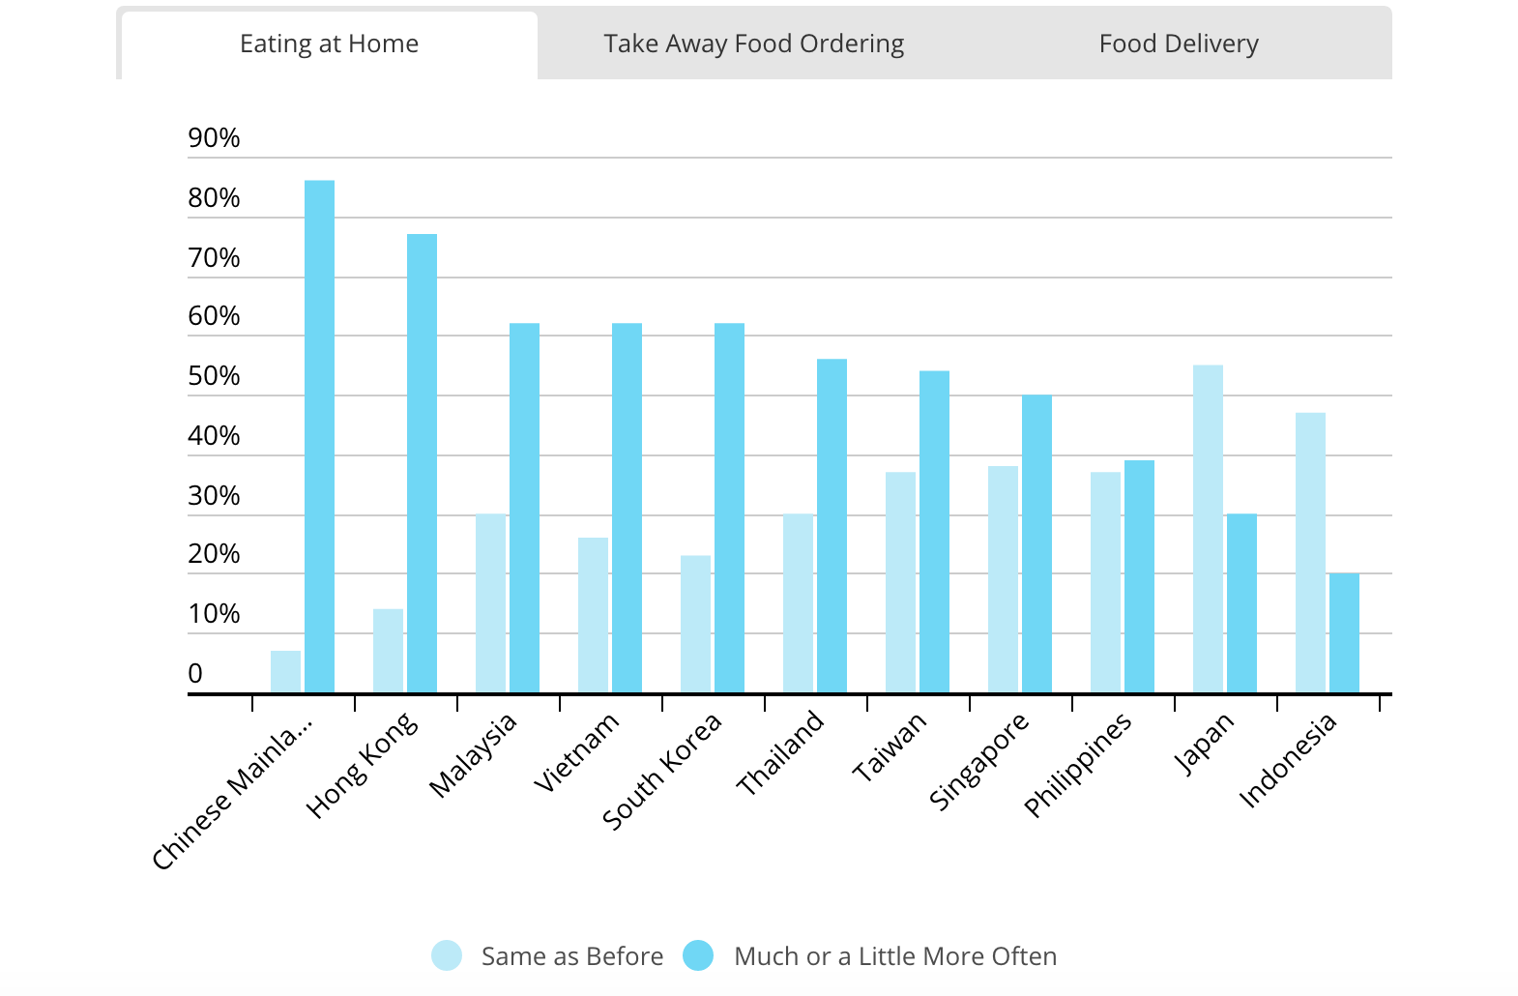This screenshot has width=1518, height=996.
Task: Select Singapore's darker More Often bar
Action: (1036, 543)
